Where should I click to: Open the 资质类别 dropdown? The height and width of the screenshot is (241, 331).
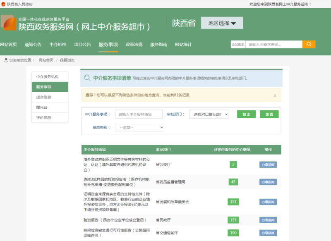coord(139,127)
